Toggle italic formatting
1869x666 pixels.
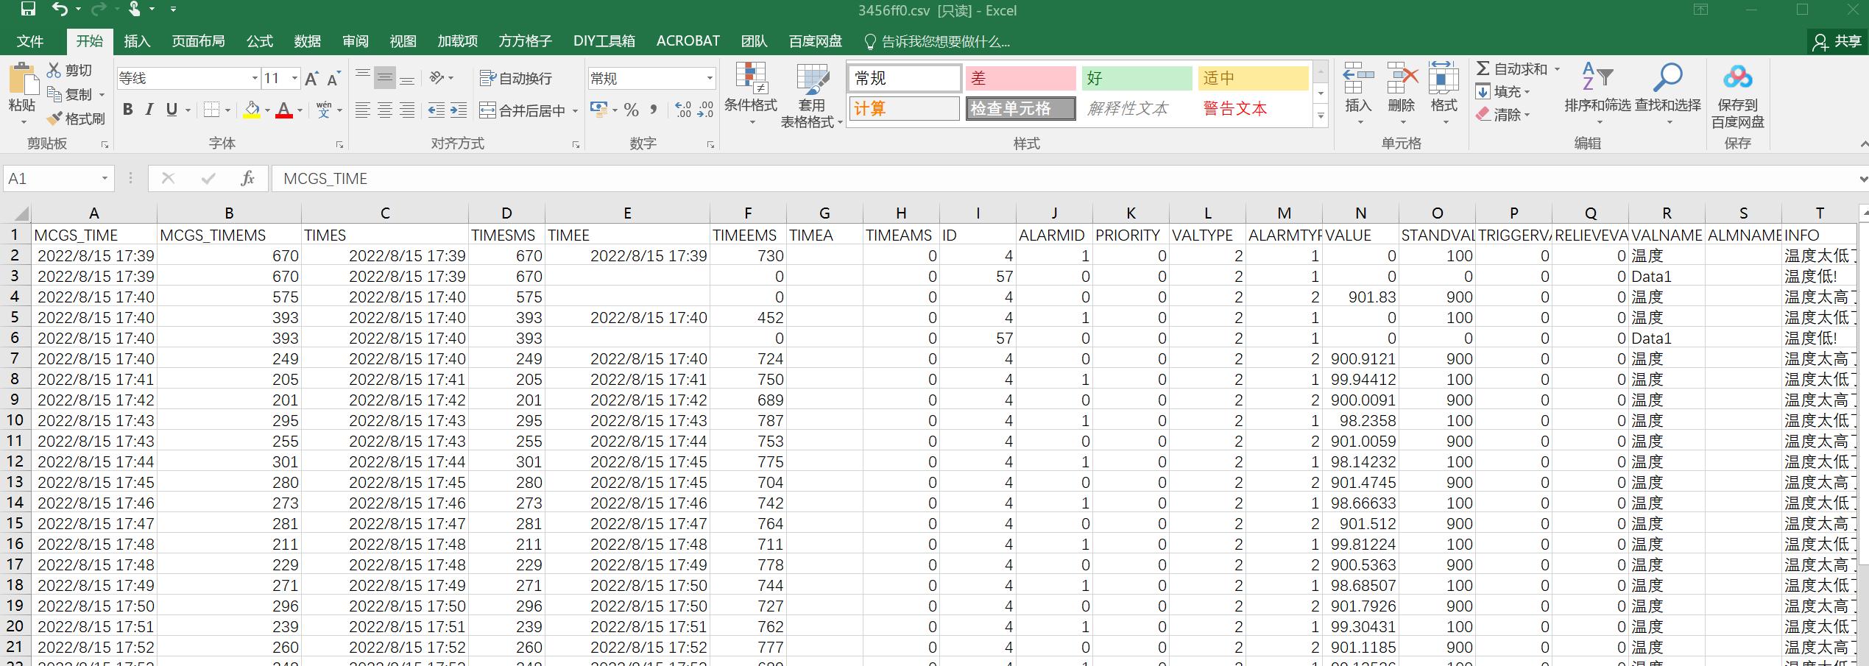[149, 109]
